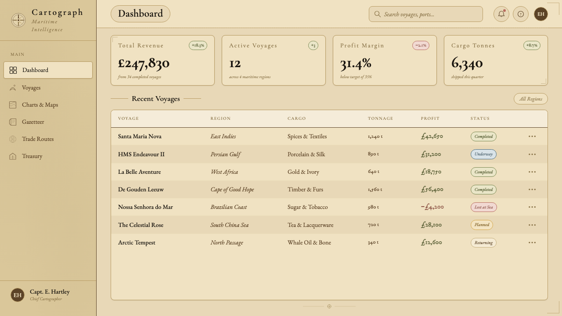The width and height of the screenshot is (562, 316).
Task: Sort by the Region column header
Action: 220,118
